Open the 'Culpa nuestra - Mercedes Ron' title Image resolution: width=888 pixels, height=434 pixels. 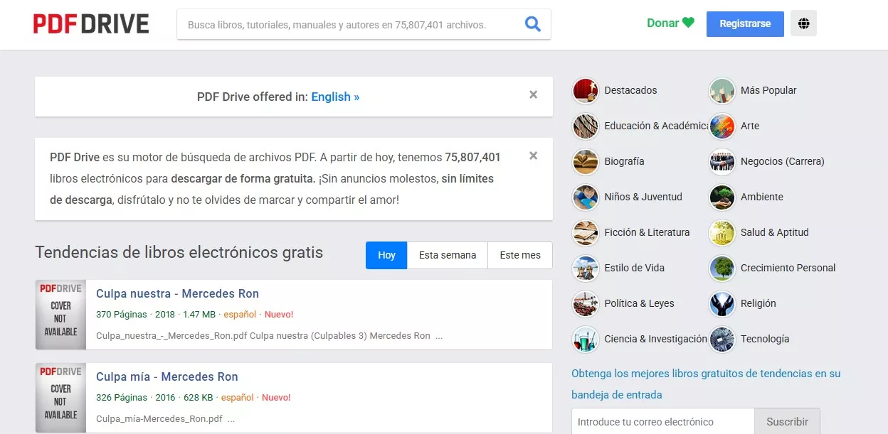(177, 293)
